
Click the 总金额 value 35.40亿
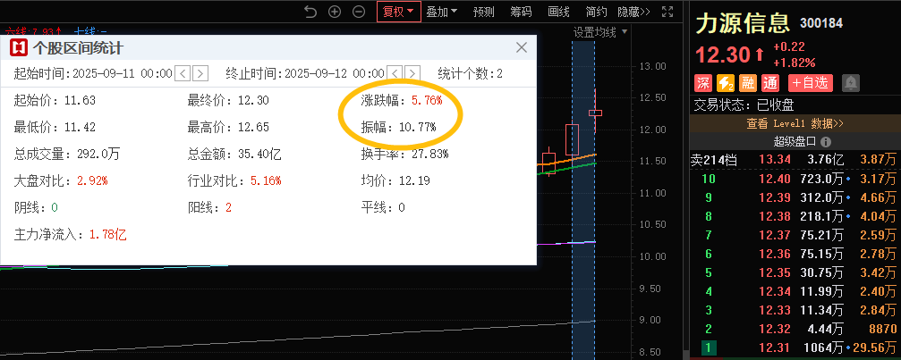[x=259, y=154]
